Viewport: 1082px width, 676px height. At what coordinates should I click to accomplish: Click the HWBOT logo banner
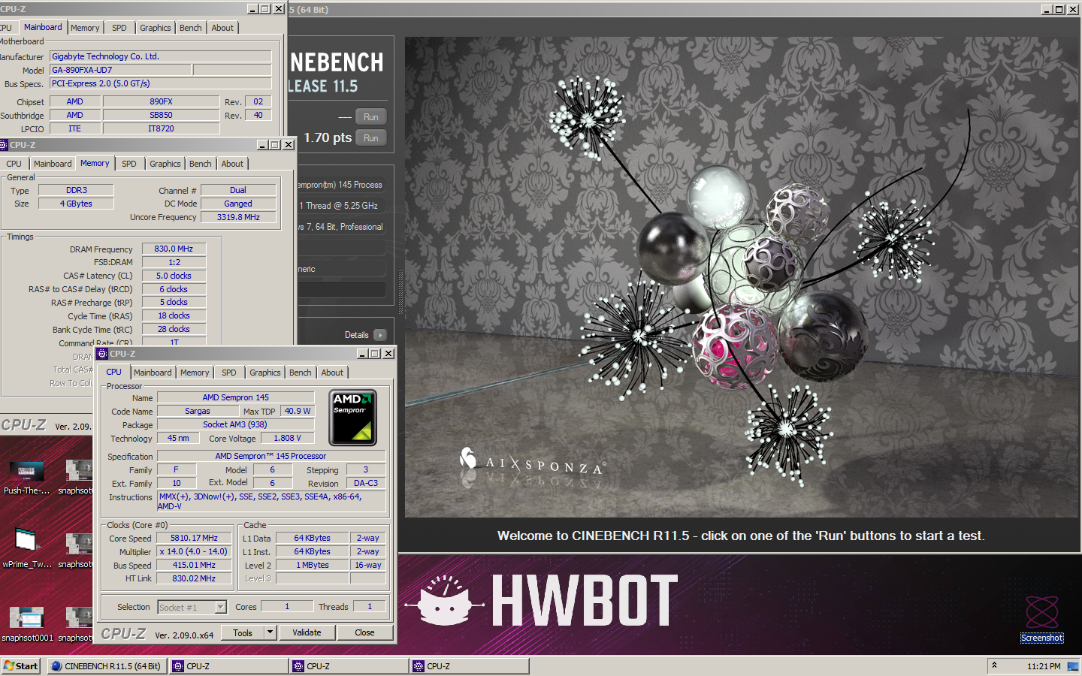(543, 601)
